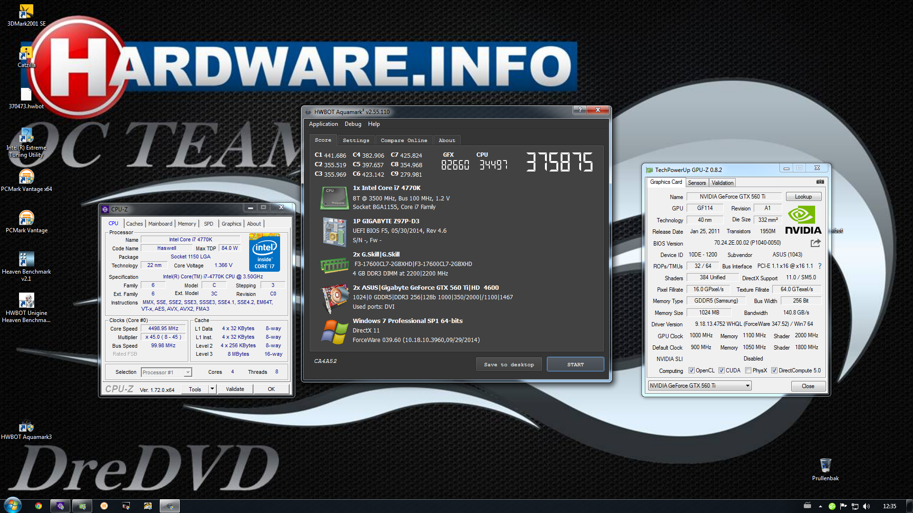Click the NVIDIA logo in GPU-Z
913x513 pixels.
(803, 220)
